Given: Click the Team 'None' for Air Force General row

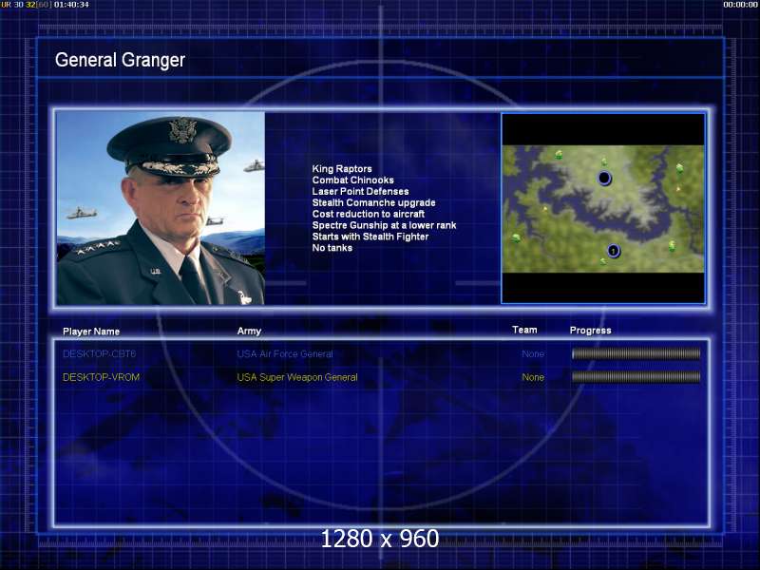Looking at the screenshot, I should point(533,353).
